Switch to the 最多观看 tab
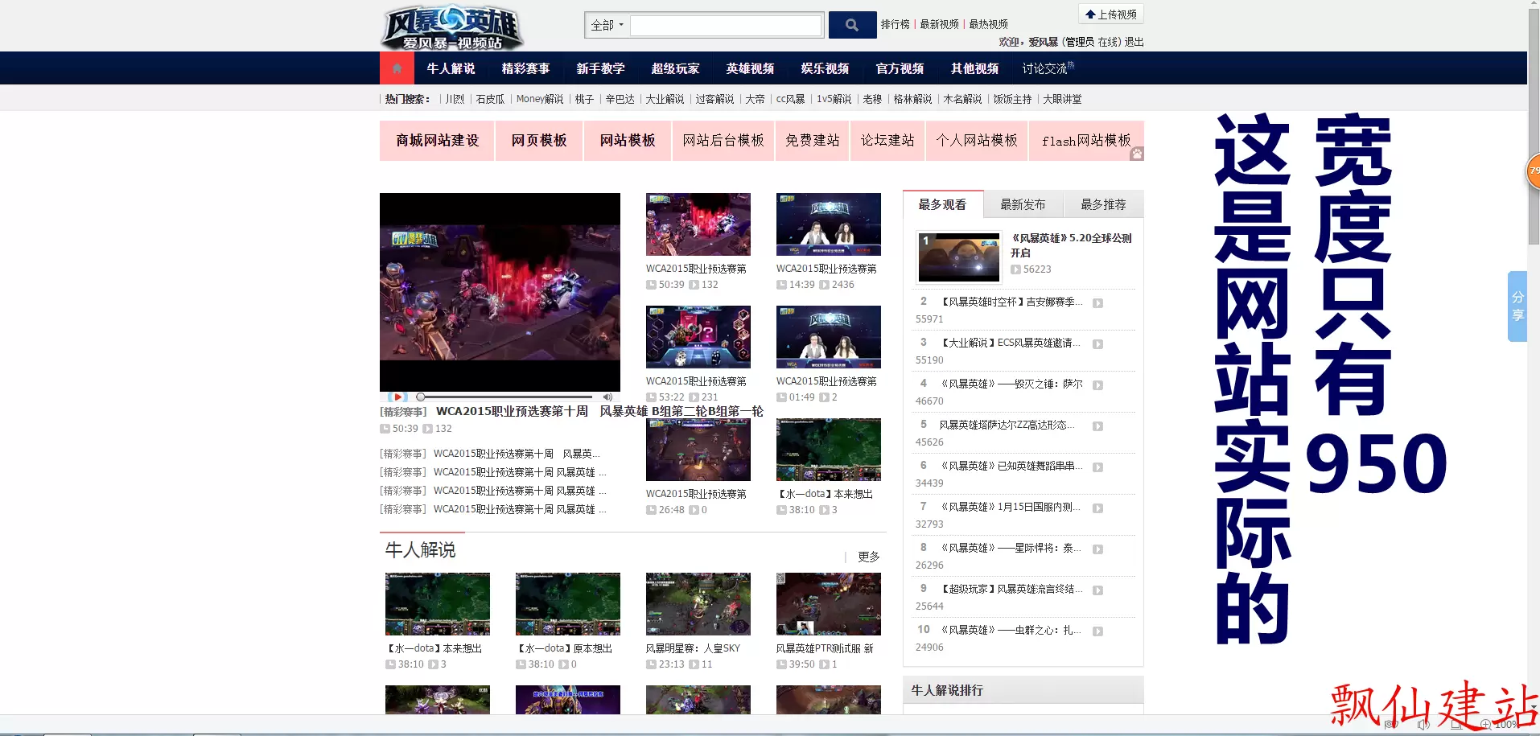The image size is (1540, 736). point(942,204)
